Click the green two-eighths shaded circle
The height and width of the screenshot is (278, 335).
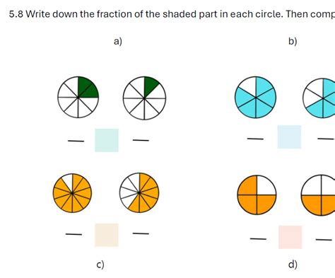click(x=78, y=97)
